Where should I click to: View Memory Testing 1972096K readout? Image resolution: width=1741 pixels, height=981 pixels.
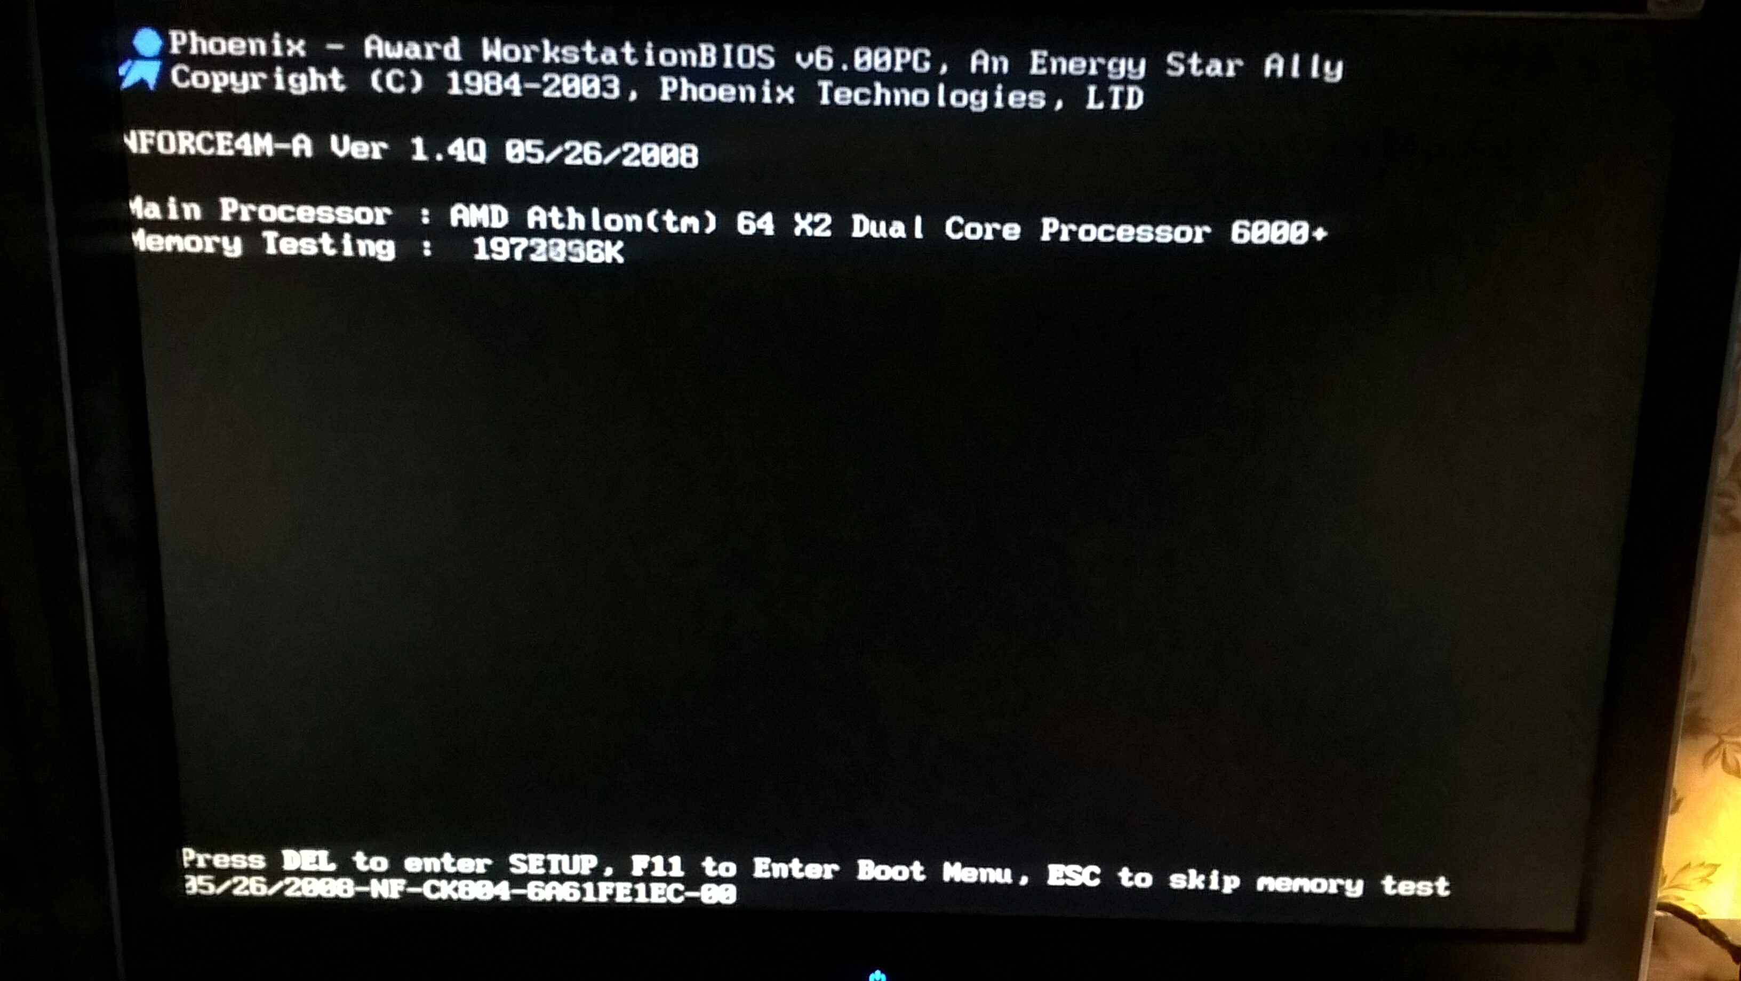point(382,253)
